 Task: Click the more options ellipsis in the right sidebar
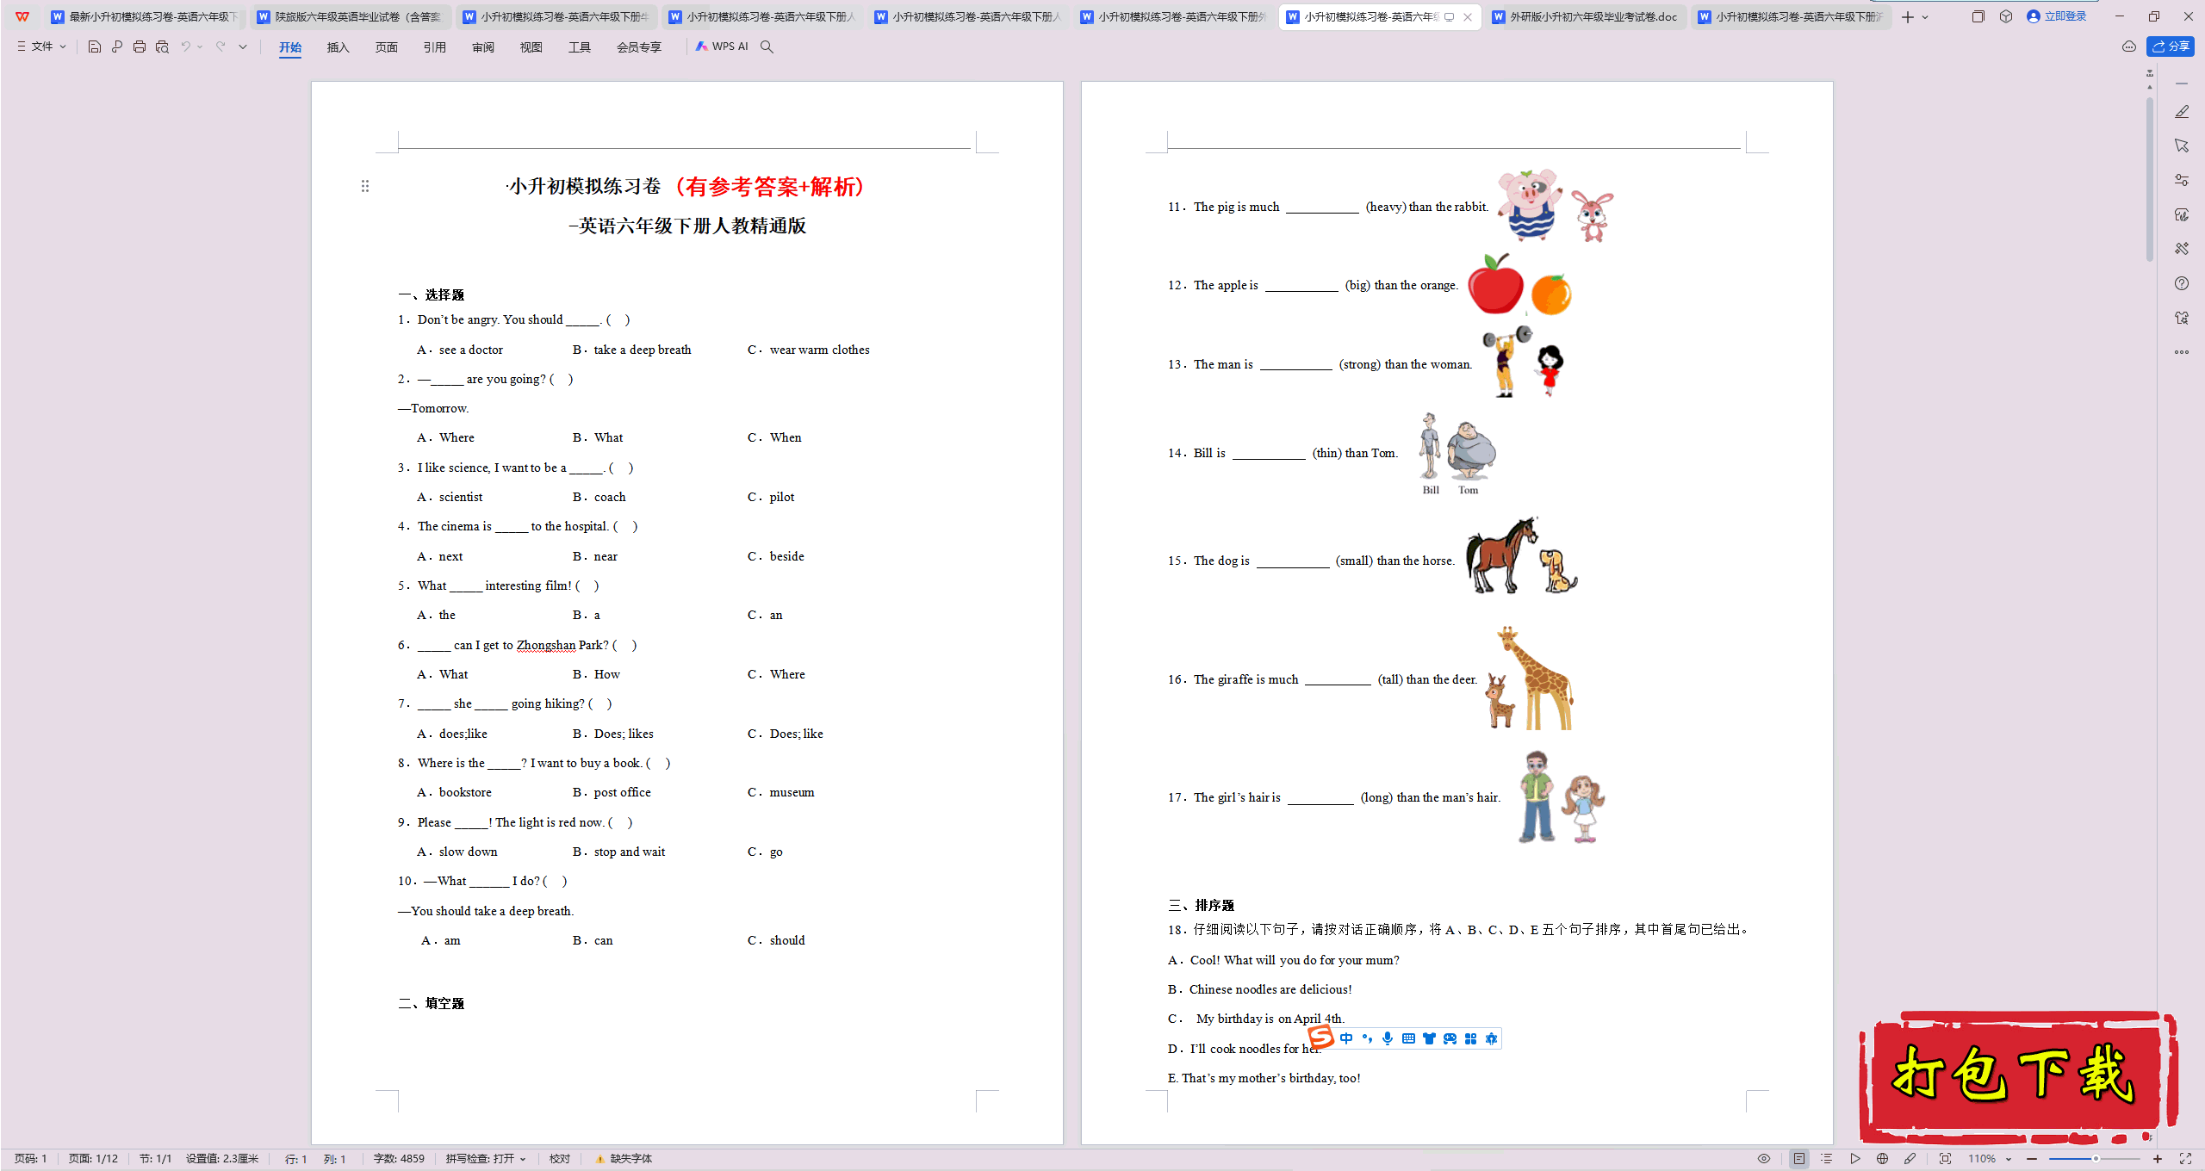click(x=2182, y=352)
